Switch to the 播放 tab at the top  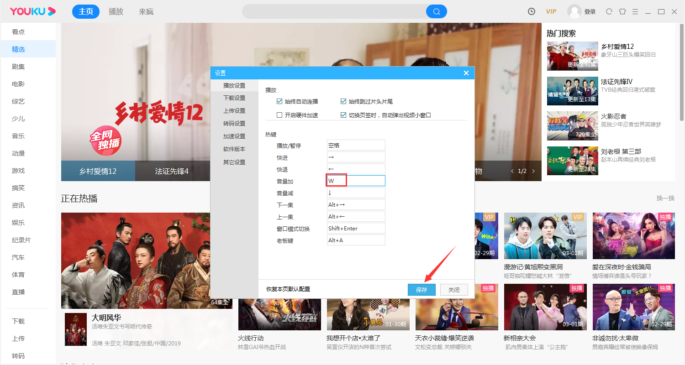(x=116, y=11)
